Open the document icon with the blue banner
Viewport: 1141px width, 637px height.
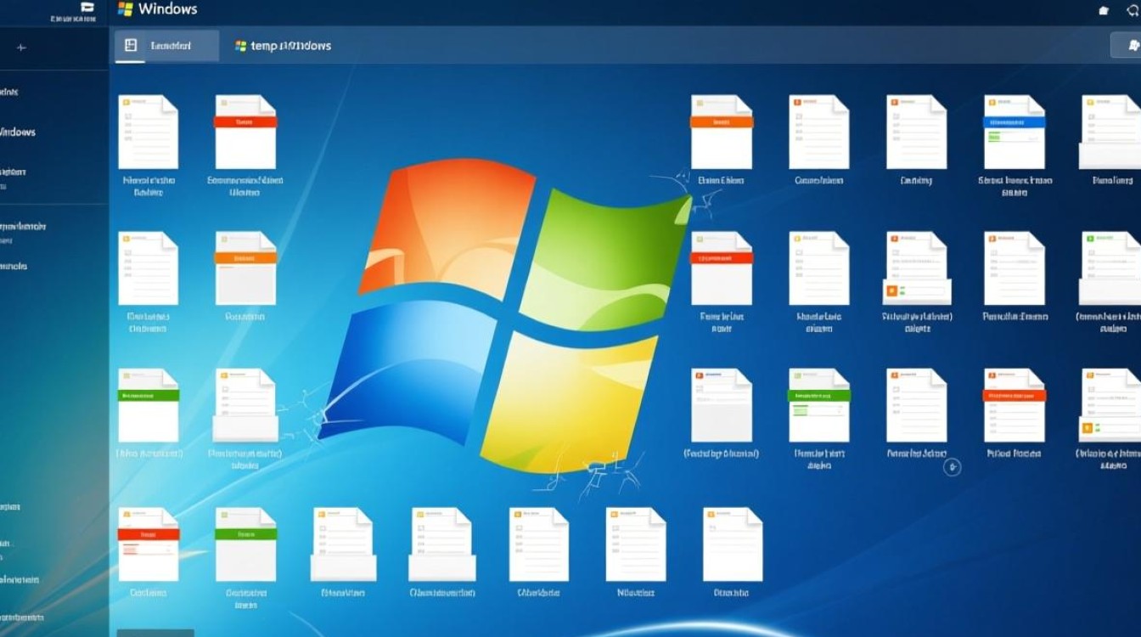pyautogui.click(x=1015, y=123)
